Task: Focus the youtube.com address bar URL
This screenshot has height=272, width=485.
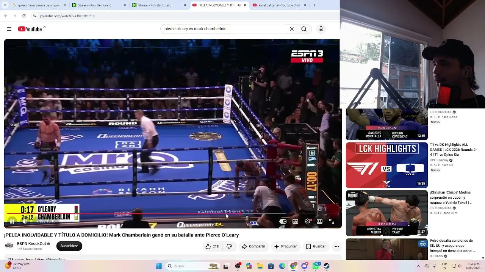Action: [67, 16]
